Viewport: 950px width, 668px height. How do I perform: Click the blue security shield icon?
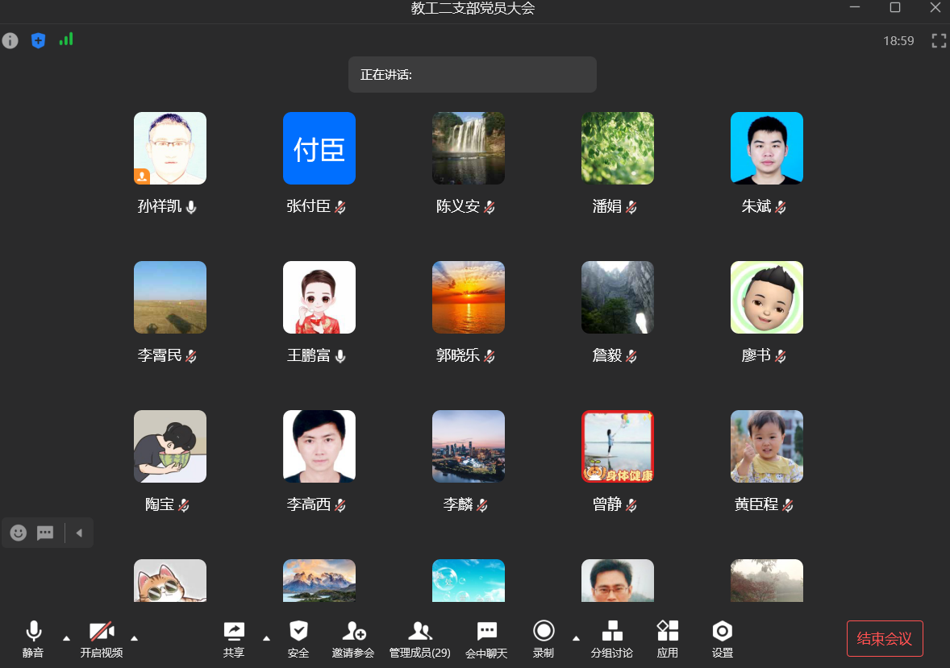pyautogui.click(x=38, y=40)
